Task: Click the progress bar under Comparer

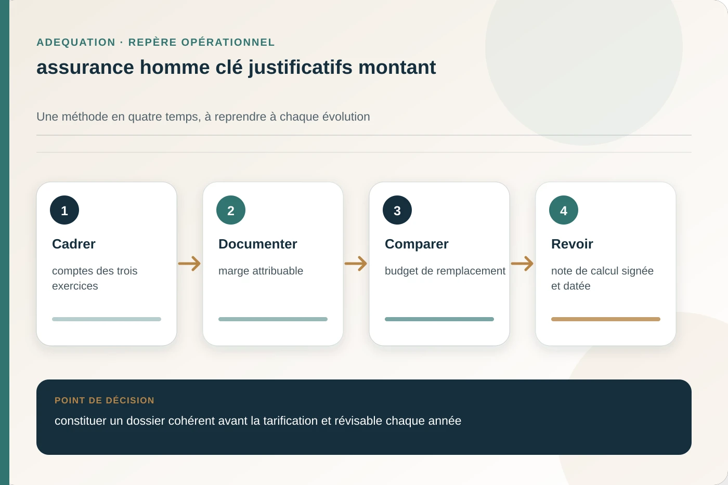Action: 439,319
